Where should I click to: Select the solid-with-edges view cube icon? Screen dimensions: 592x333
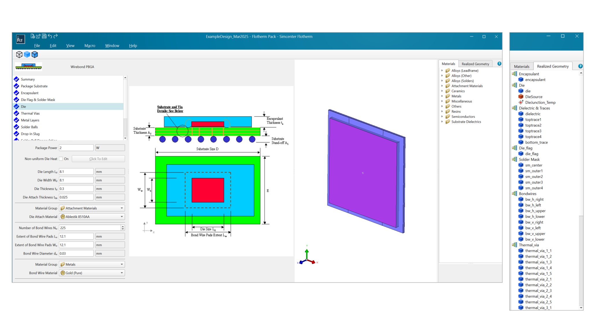(x=35, y=54)
